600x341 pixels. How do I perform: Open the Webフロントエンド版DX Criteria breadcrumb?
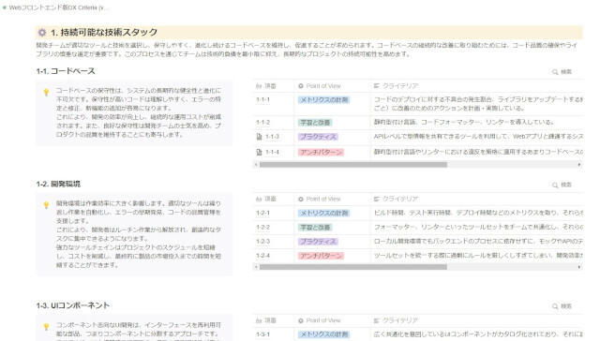click(x=58, y=7)
